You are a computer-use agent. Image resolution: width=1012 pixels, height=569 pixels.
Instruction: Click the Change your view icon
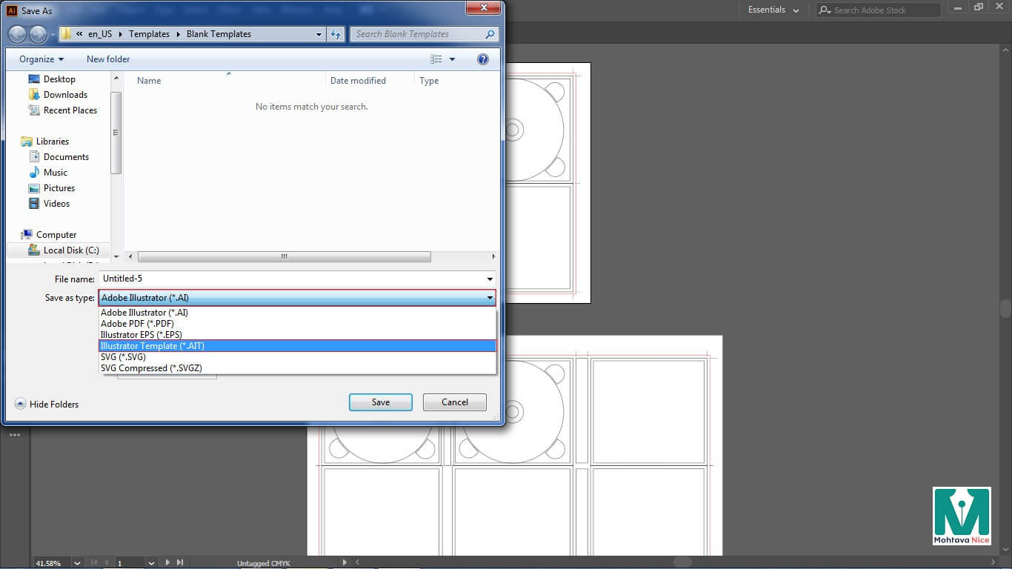[x=436, y=59]
